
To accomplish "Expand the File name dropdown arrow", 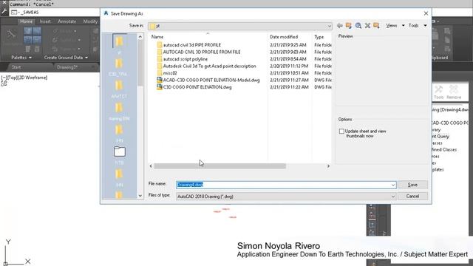I will [x=392, y=185].
